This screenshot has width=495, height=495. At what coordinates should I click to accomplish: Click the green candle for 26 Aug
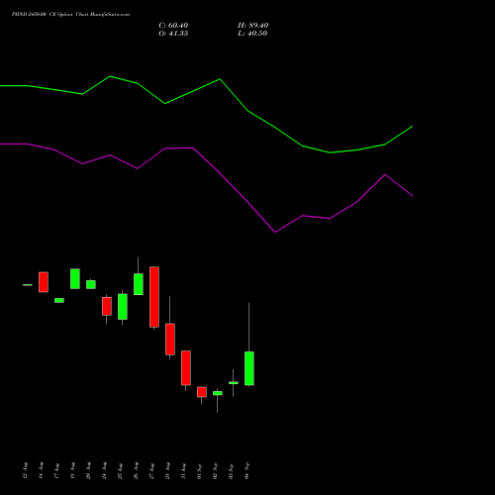click(139, 284)
